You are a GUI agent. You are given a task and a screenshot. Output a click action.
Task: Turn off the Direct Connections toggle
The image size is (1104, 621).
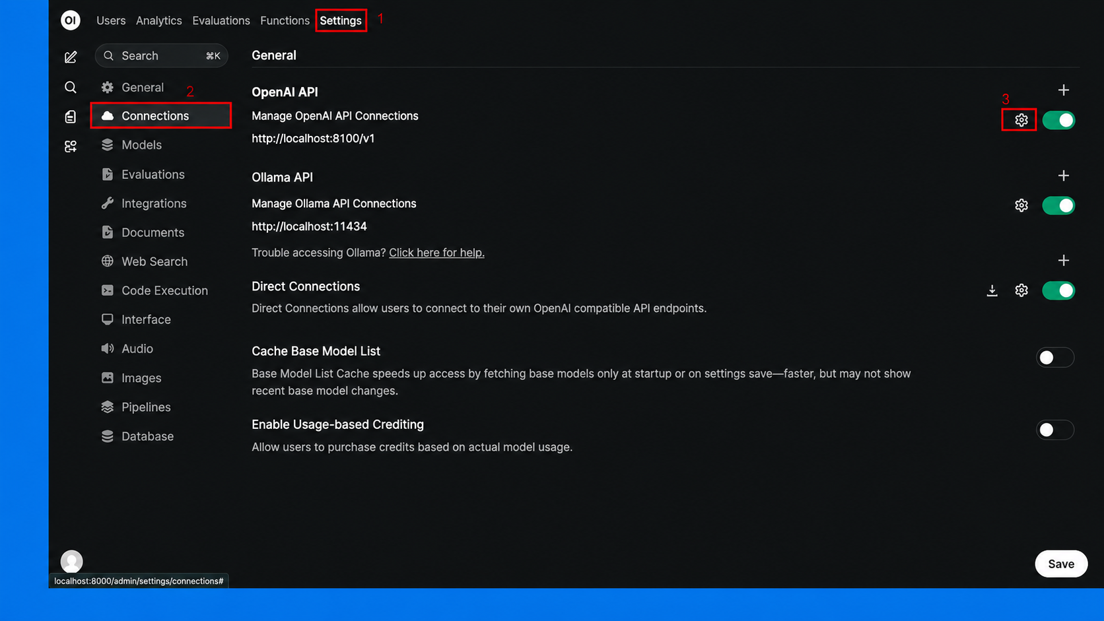pos(1058,290)
